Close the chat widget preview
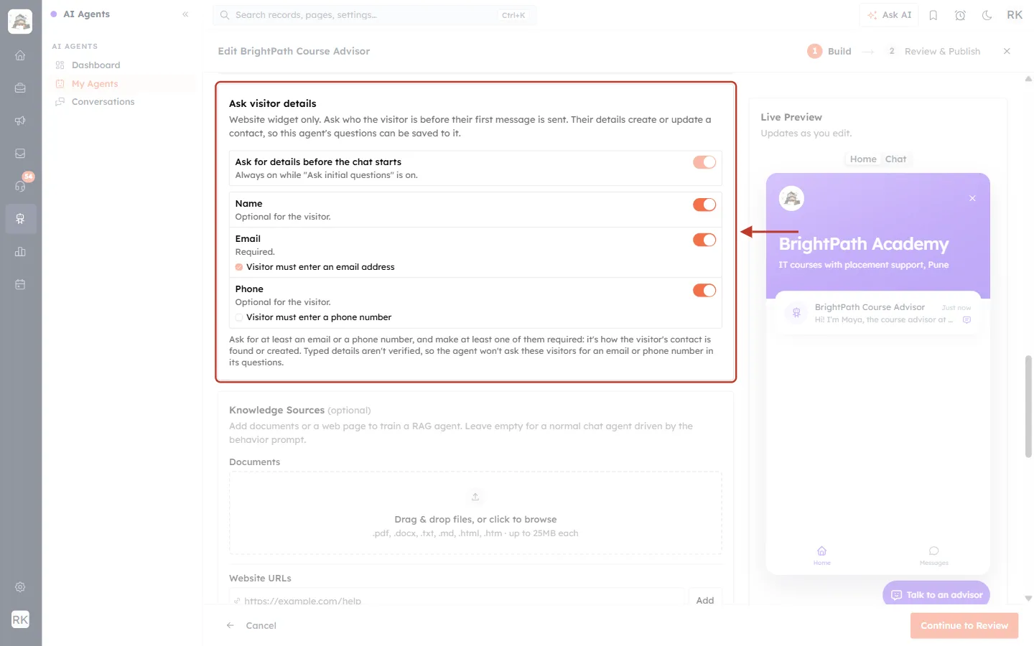This screenshot has height=646, width=1034. (972, 198)
